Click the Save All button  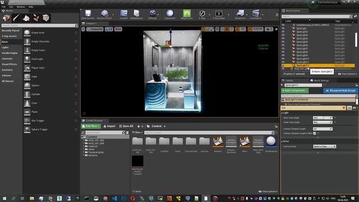click(126, 126)
